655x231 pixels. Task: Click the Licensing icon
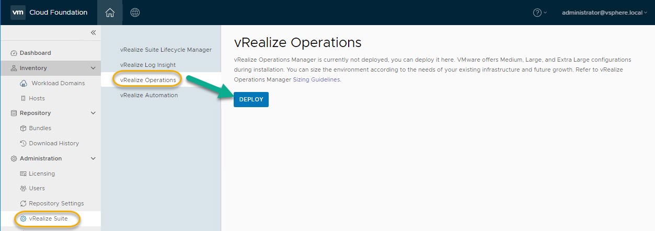point(23,174)
